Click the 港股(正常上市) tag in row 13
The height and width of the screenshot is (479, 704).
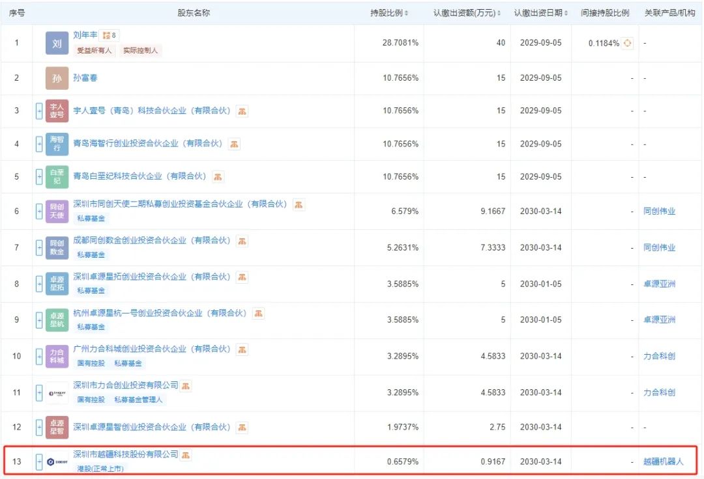coord(100,469)
